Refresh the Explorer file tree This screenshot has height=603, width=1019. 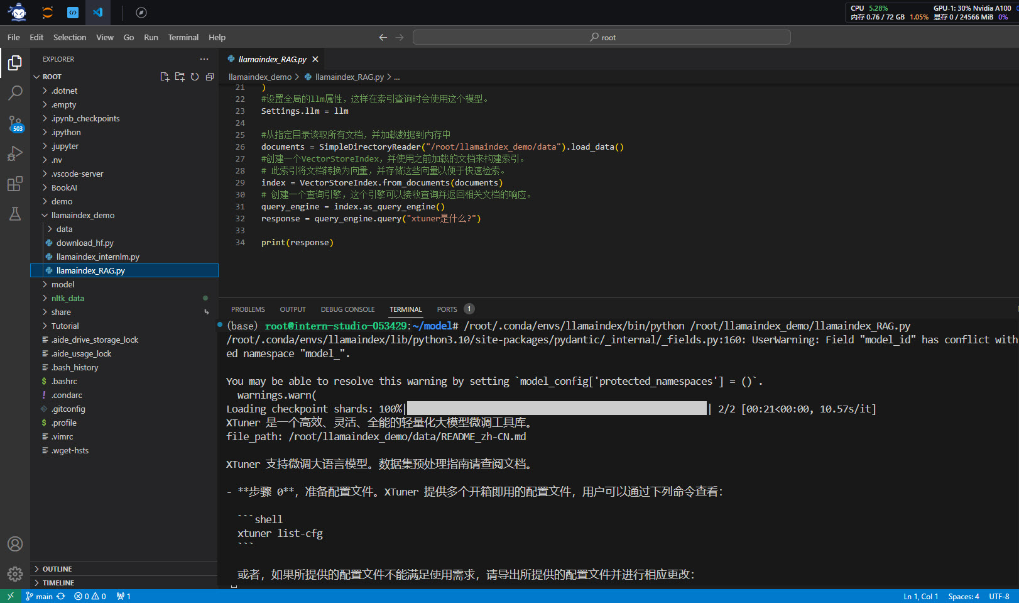(x=195, y=77)
